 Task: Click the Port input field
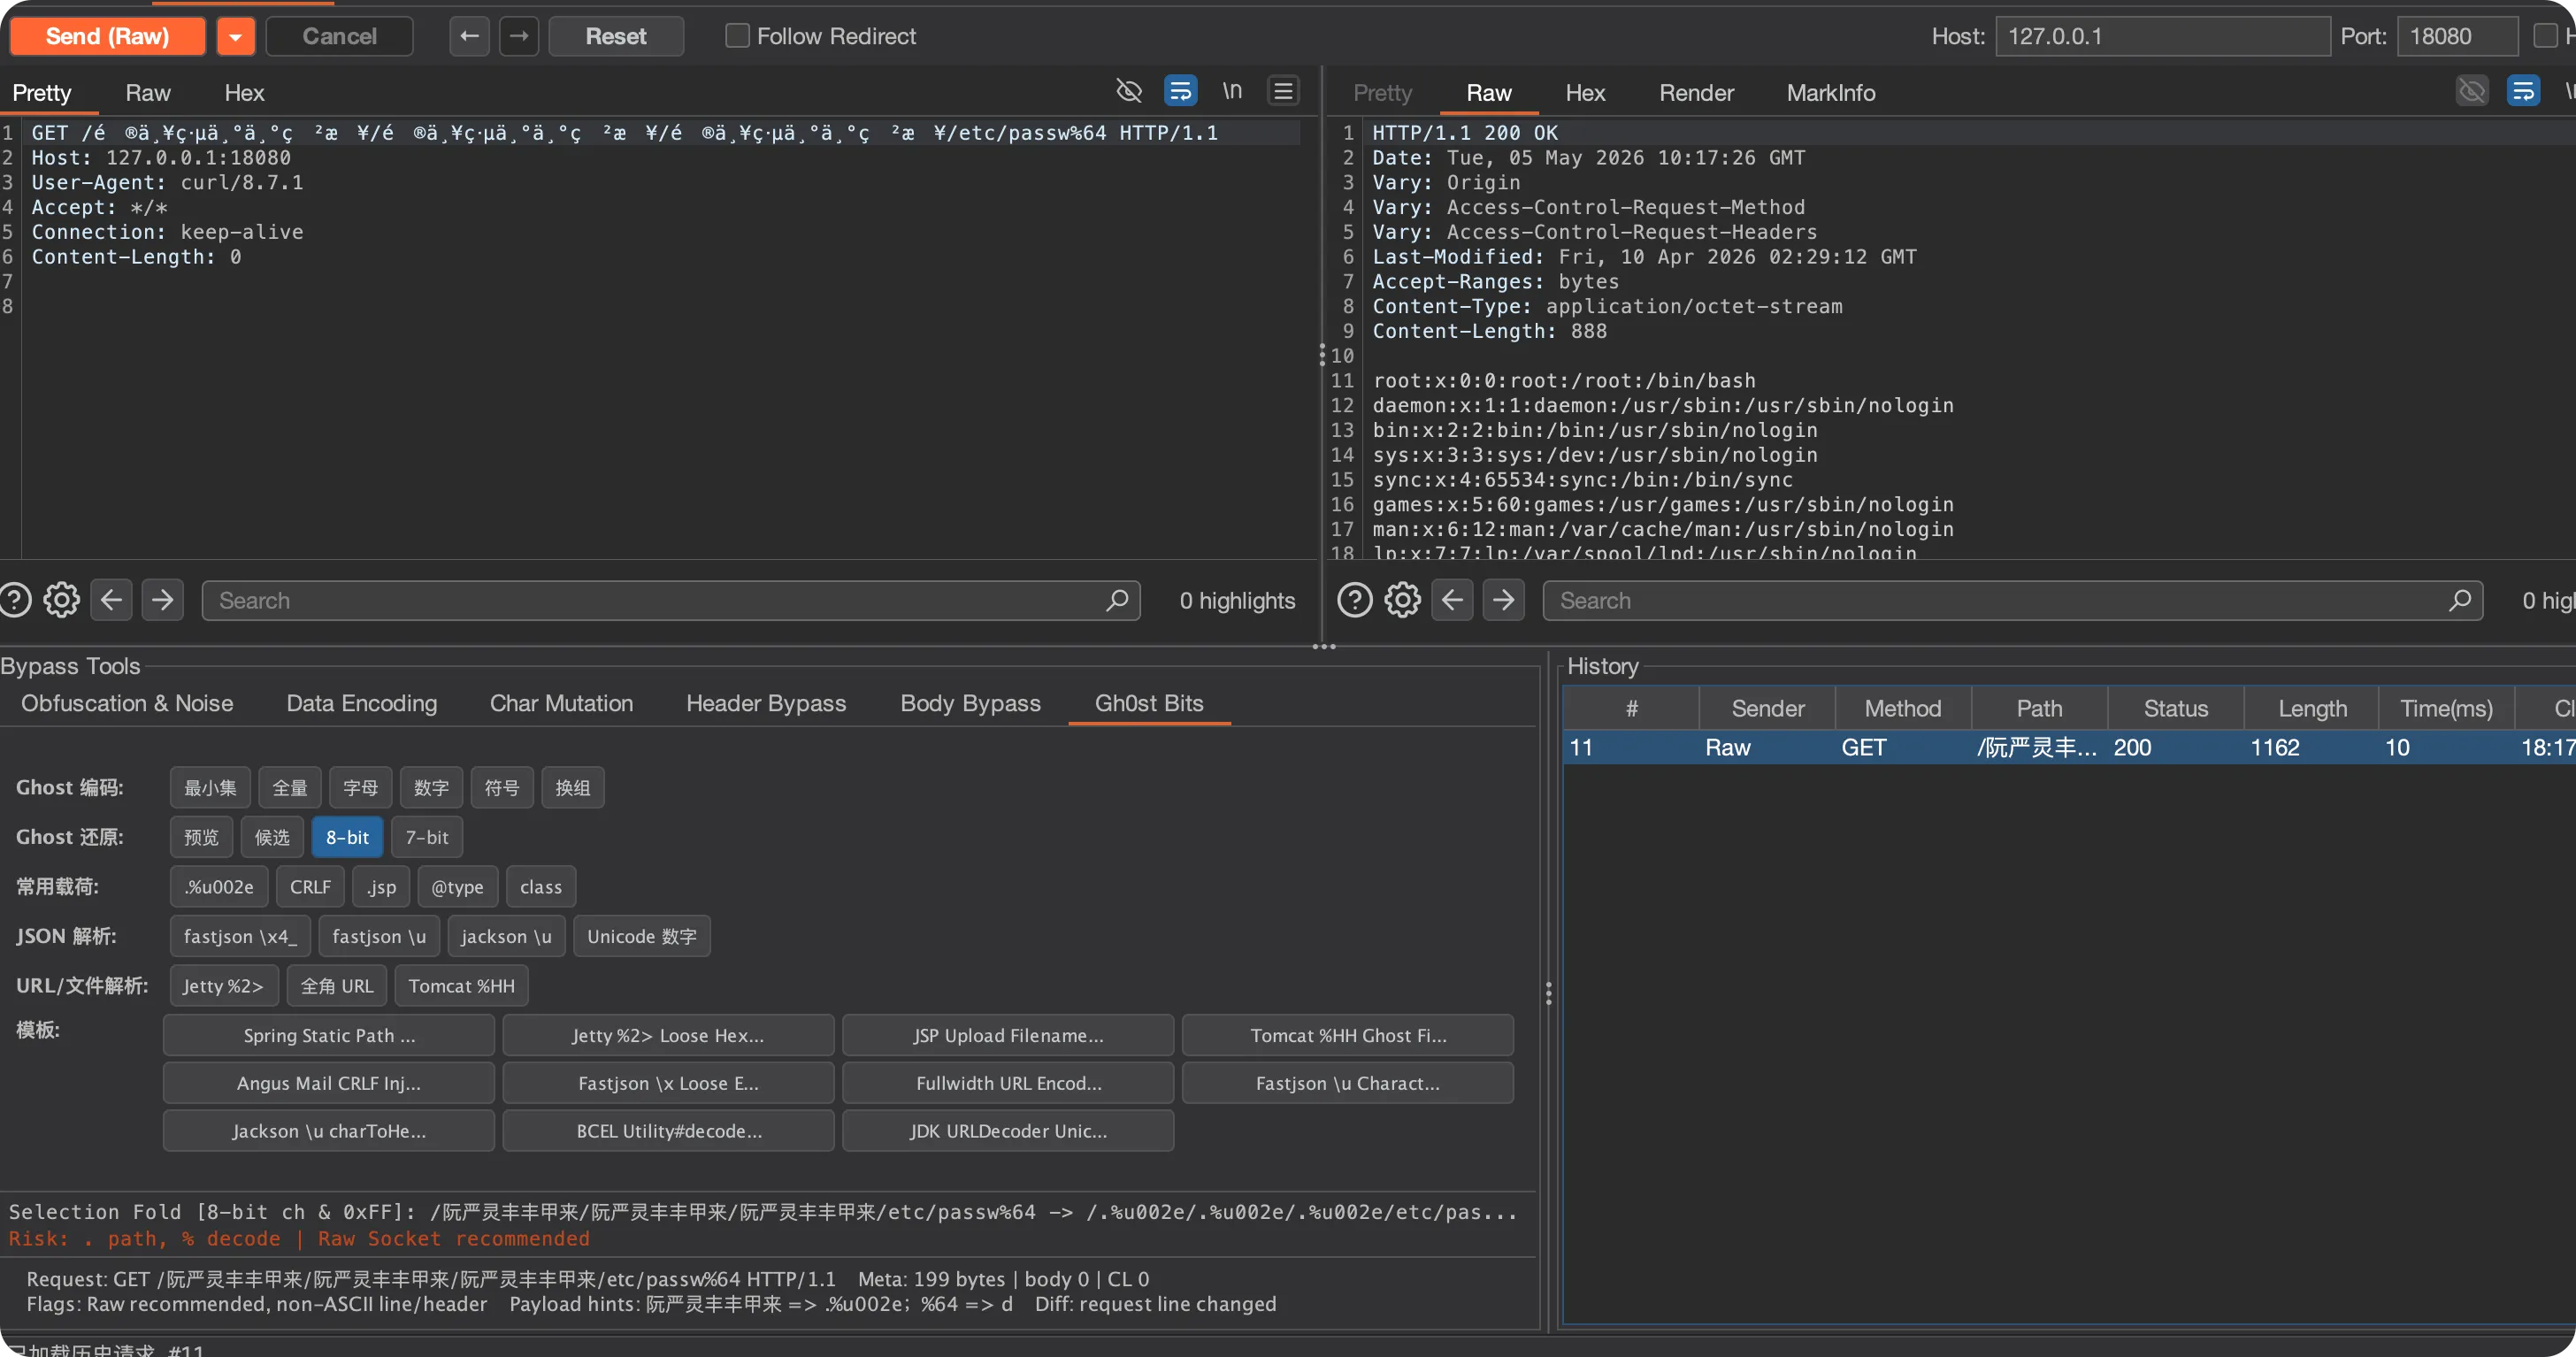pos(2457,37)
